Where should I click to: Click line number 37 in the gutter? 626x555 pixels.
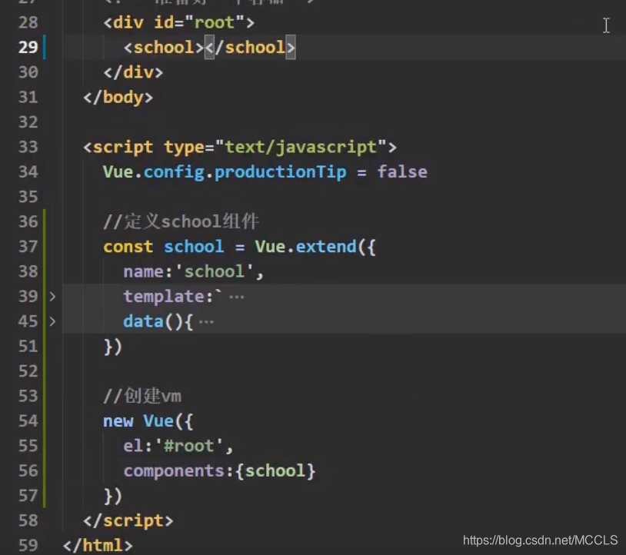28,247
